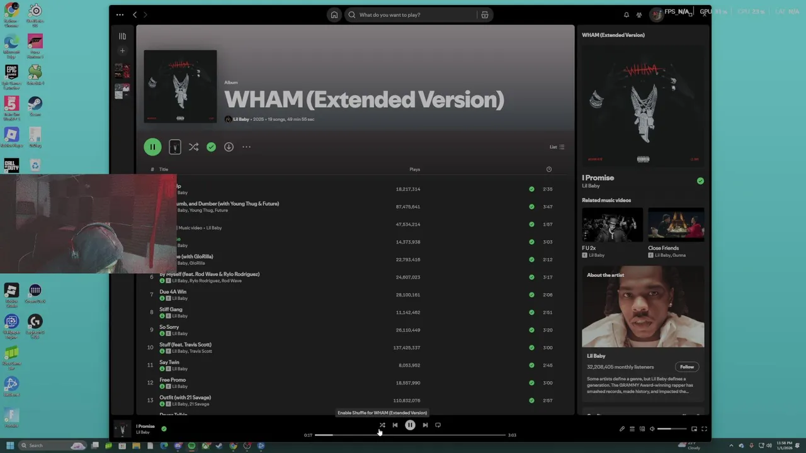Image resolution: width=806 pixels, height=453 pixels.
Task: Click the Plays column header
Action: (x=415, y=169)
